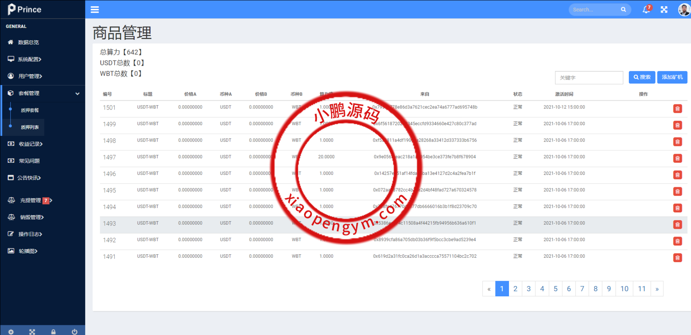Click the fullscreen expand icon in top bar
The height and width of the screenshot is (335, 691).
[x=664, y=10]
